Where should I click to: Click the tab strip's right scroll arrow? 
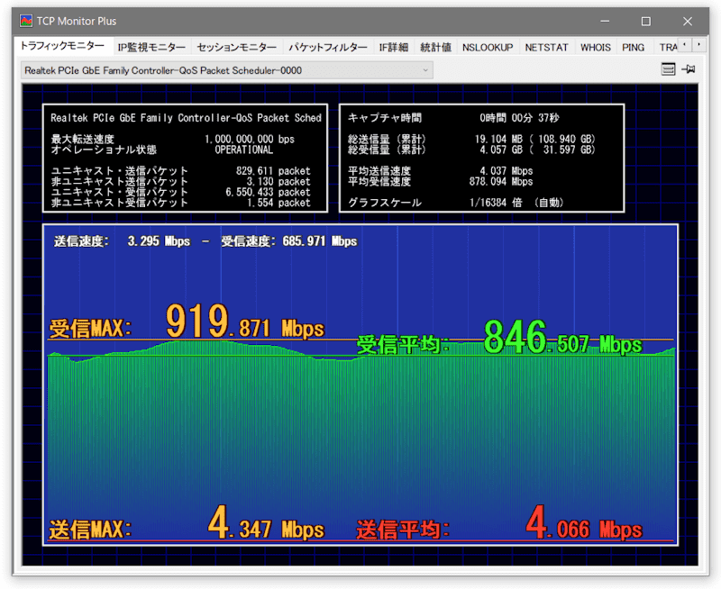click(699, 45)
